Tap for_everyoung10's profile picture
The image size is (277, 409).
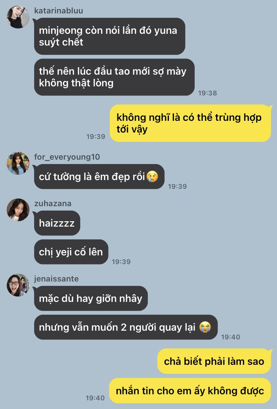tap(18, 163)
